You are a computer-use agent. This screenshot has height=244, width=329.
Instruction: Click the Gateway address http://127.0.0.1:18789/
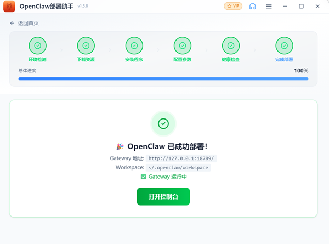click(x=181, y=158)
